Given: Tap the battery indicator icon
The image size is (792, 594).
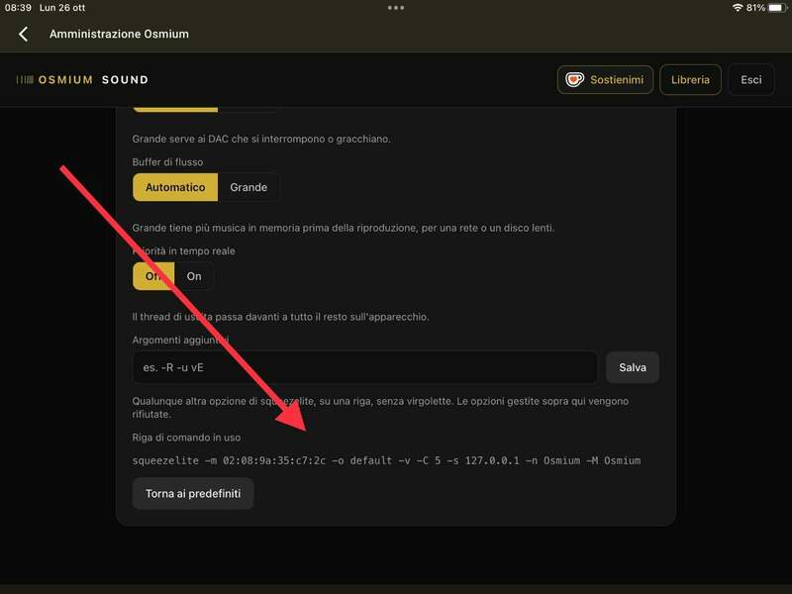Looking at the screenshot, I should (777, 8).
